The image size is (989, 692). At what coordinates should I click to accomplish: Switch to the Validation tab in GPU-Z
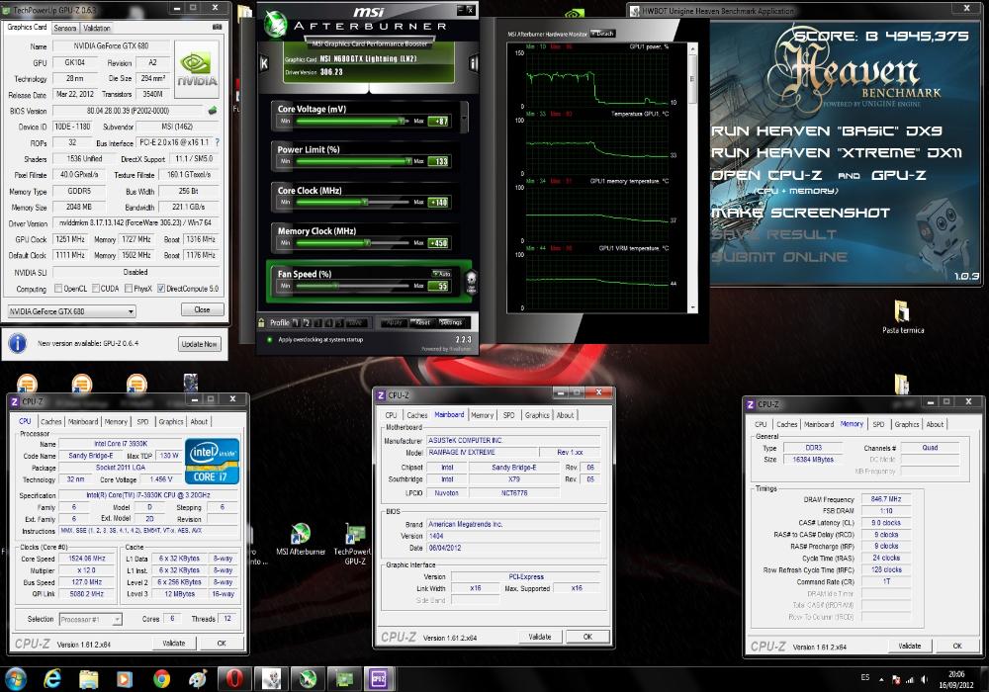point(97,28)
